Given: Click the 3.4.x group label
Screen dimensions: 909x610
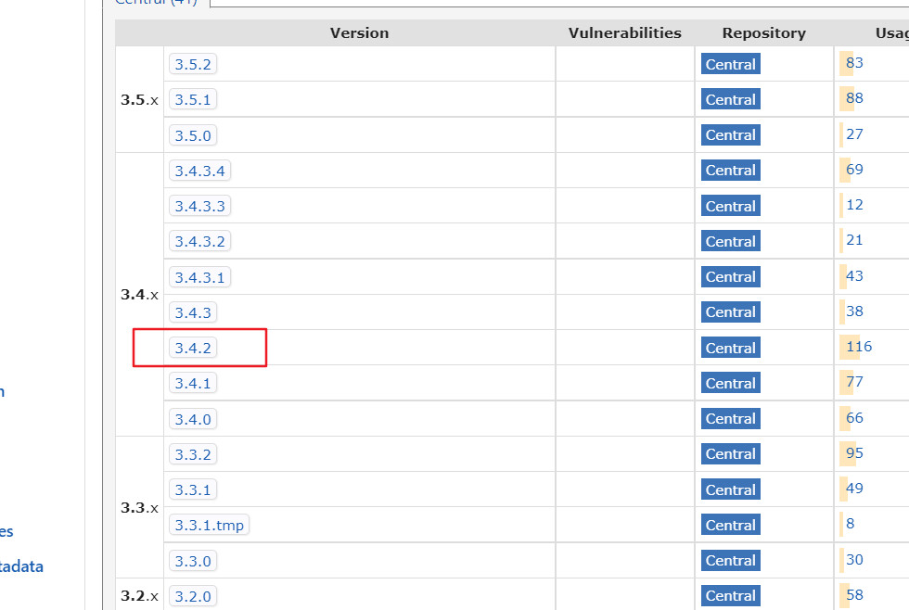Looking at the screenshot, I should click(x=139, y=294).
